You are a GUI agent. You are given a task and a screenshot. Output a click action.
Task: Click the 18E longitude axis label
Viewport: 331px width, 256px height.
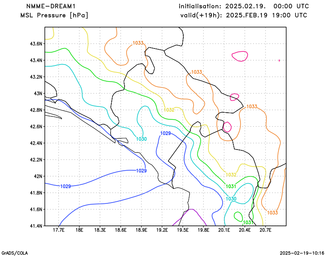79,230
